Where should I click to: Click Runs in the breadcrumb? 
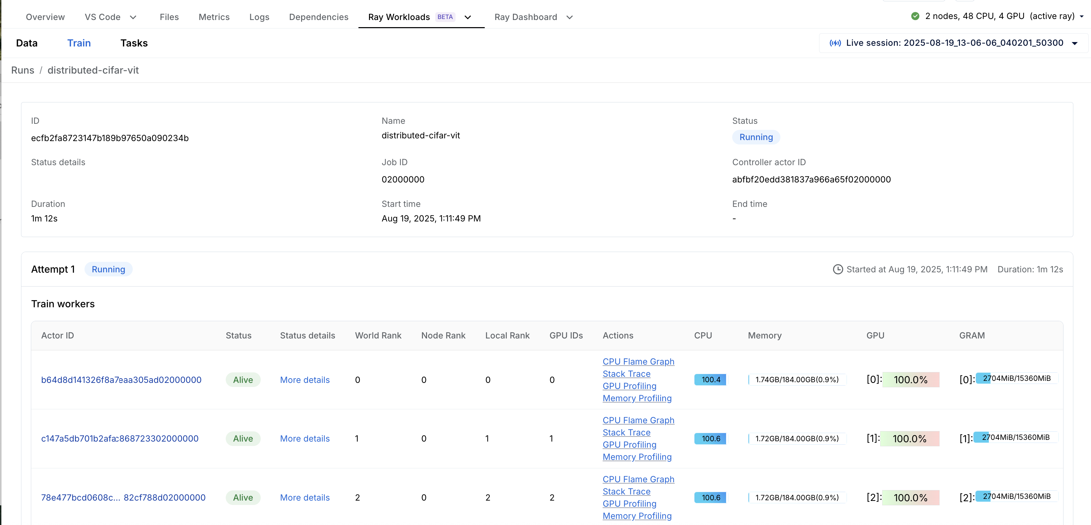(22, 70)
